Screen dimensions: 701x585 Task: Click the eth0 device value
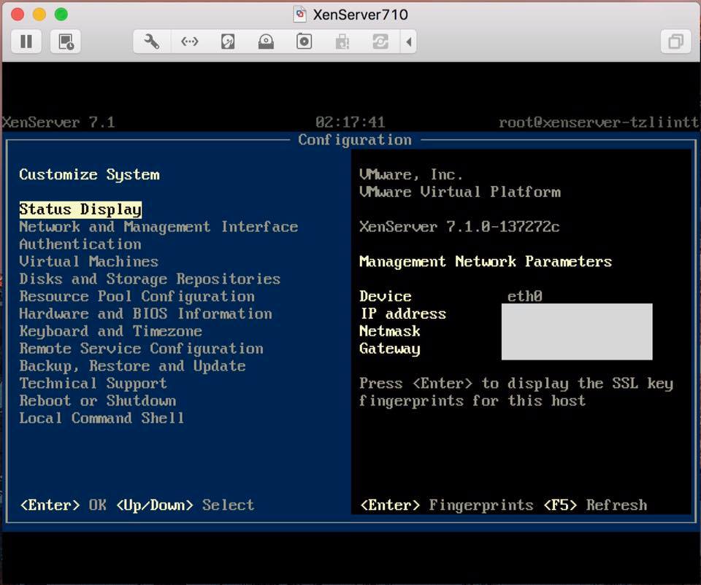coord(525,297)
